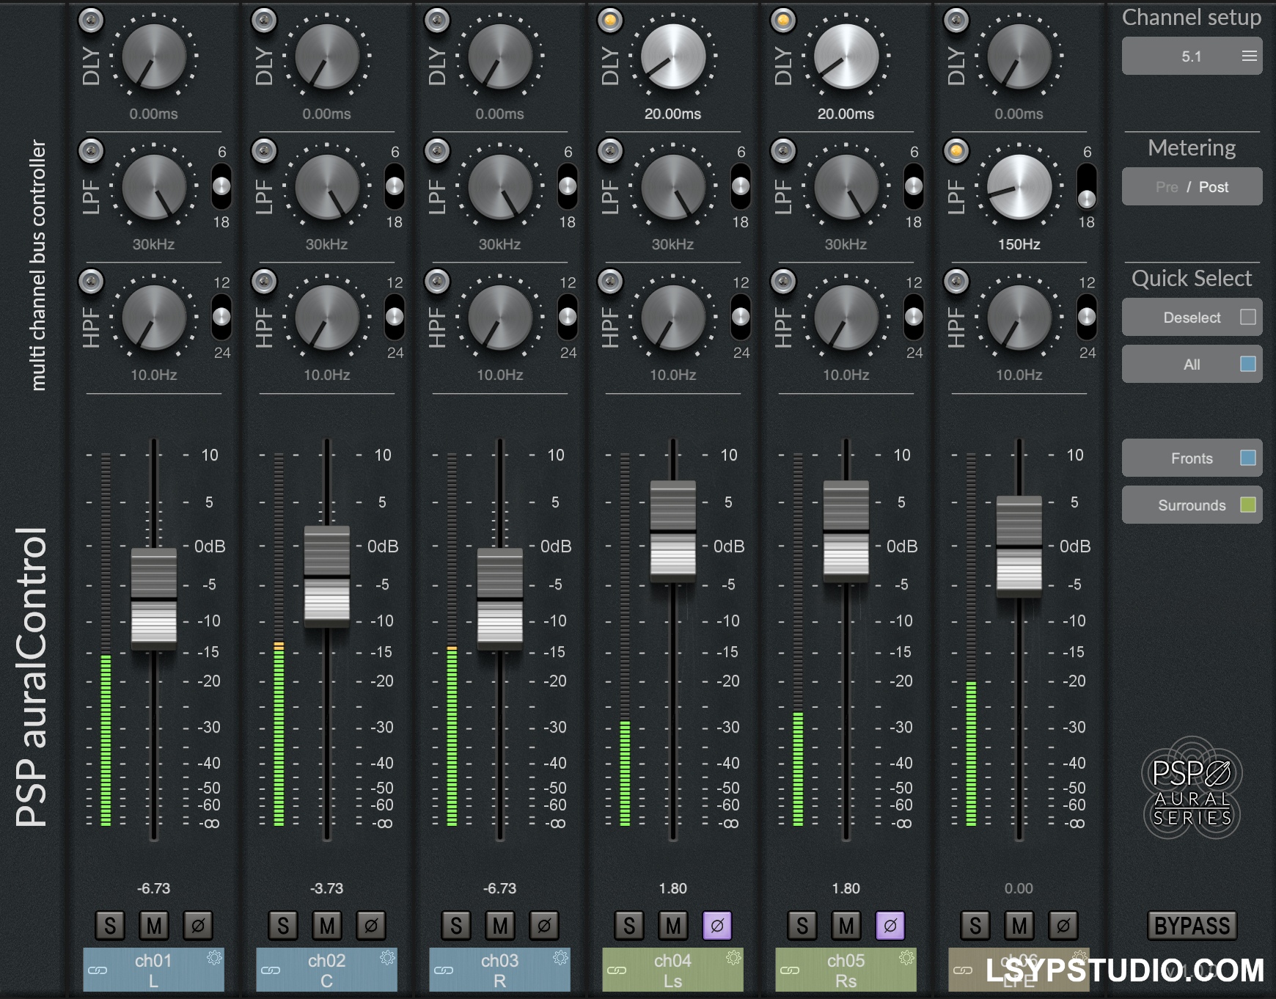This screenshot has height=999, width=1276.
Task: Disable delay on ch05
Action: [783, 21]
